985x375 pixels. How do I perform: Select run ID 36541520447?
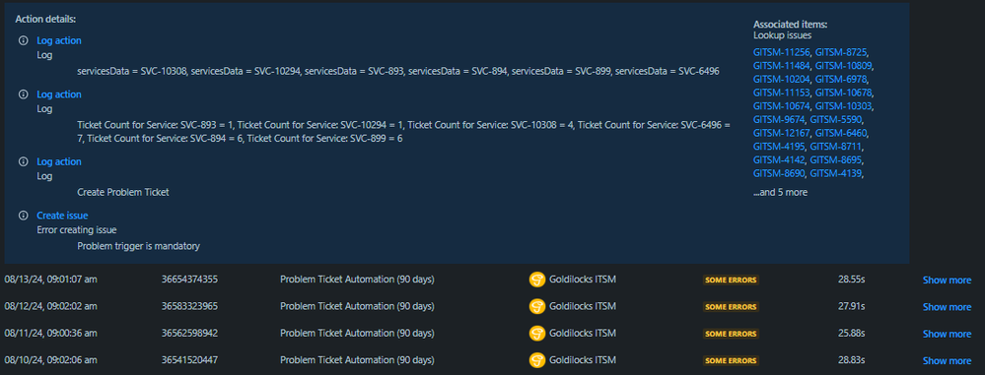[189, 360]
